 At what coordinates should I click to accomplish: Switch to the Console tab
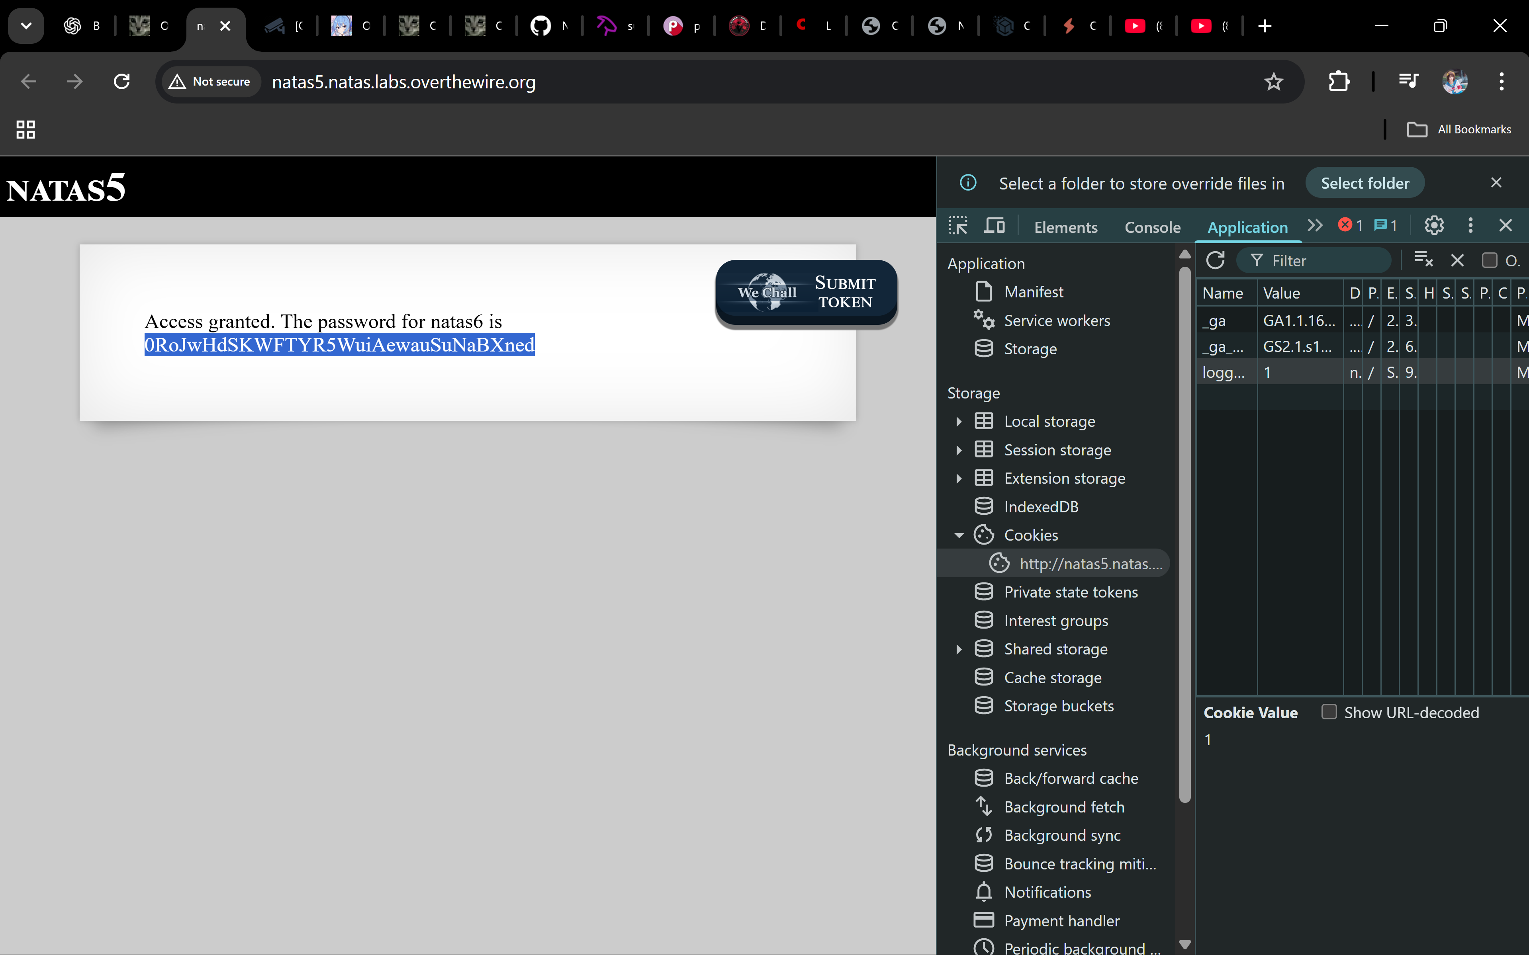1152,227
